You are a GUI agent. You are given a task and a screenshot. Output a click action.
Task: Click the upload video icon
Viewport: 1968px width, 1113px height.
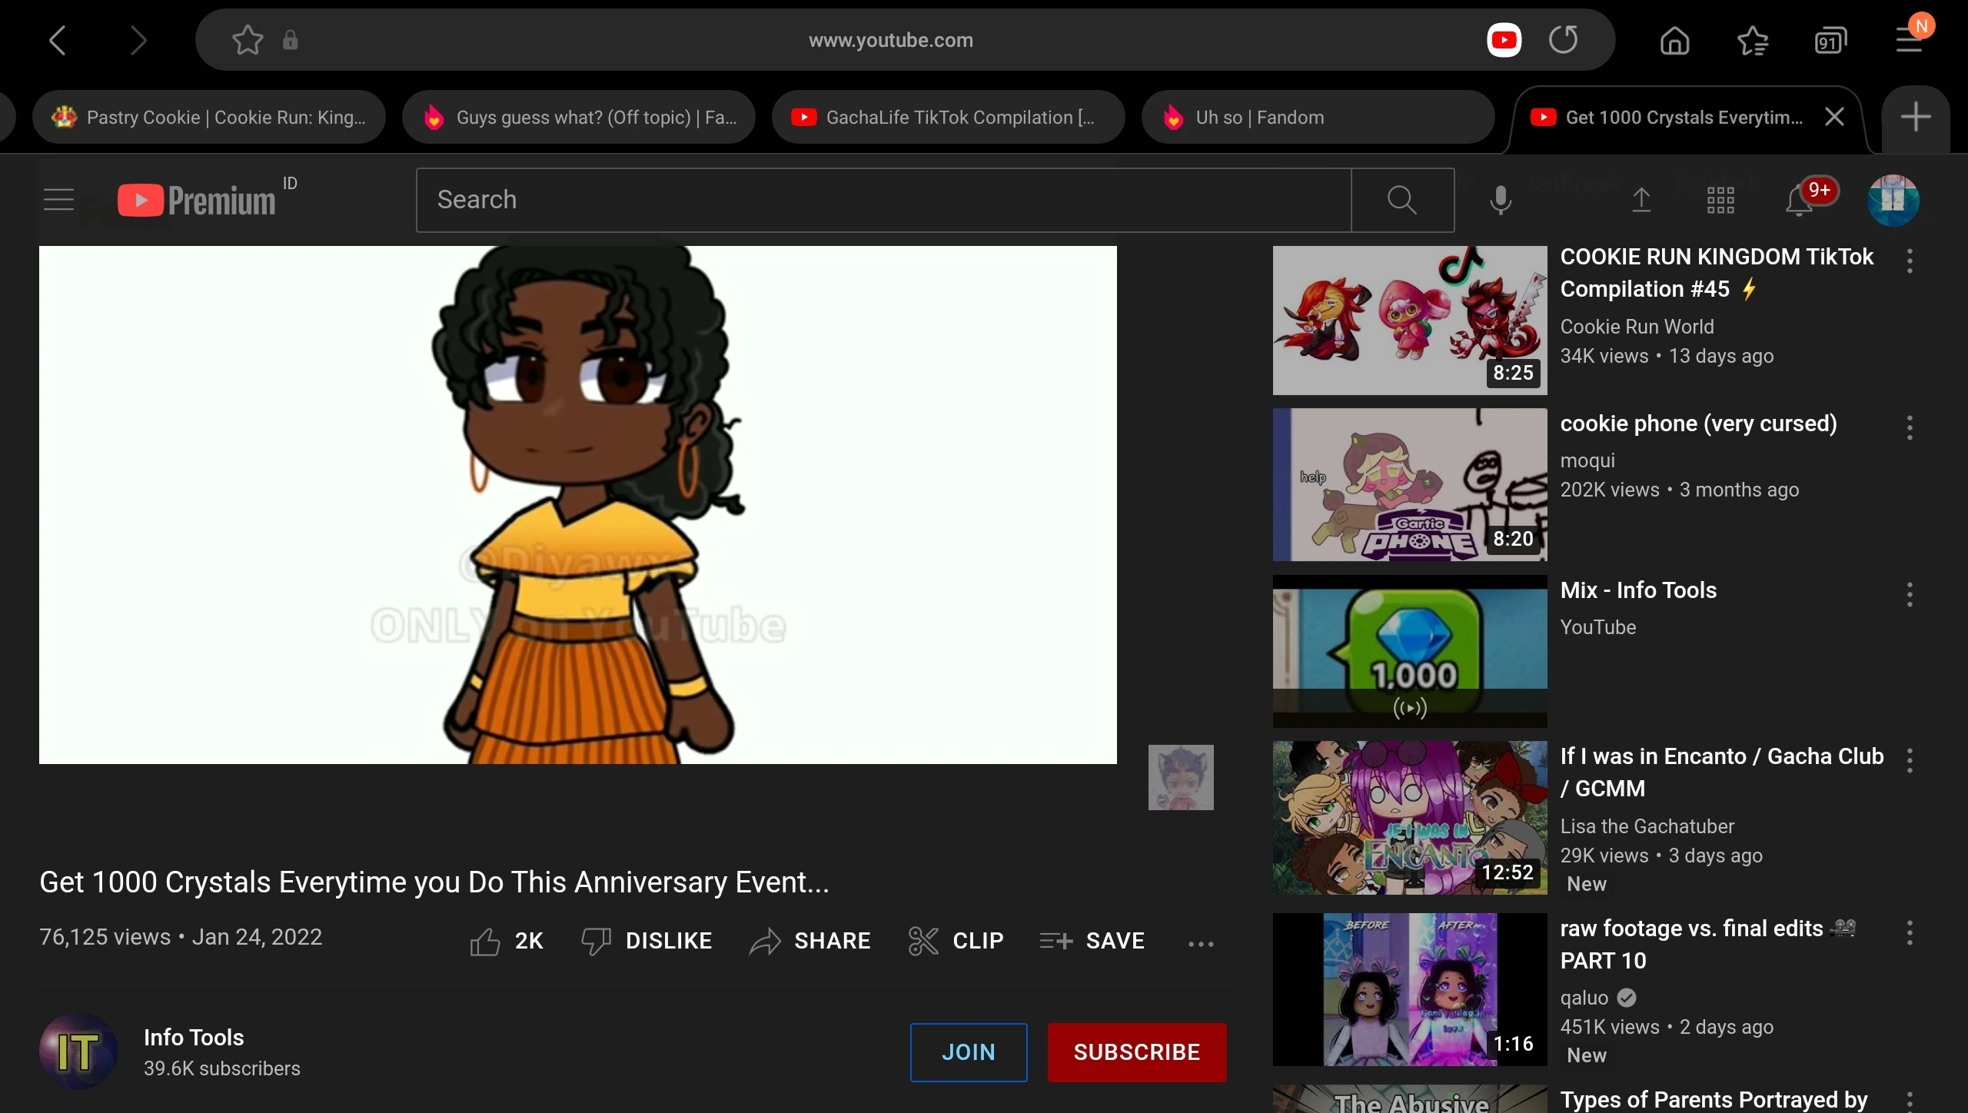[x=1641, y=200]
